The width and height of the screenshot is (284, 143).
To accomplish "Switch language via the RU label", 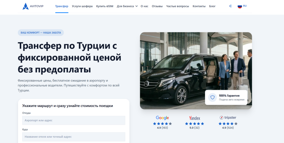I will pos(245,6).
